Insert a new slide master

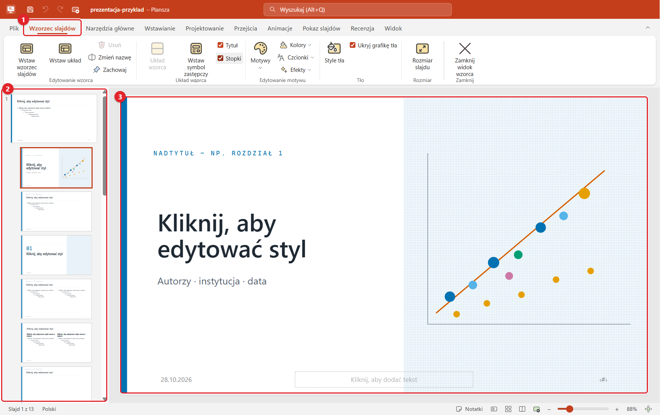[x=27, y=59]
